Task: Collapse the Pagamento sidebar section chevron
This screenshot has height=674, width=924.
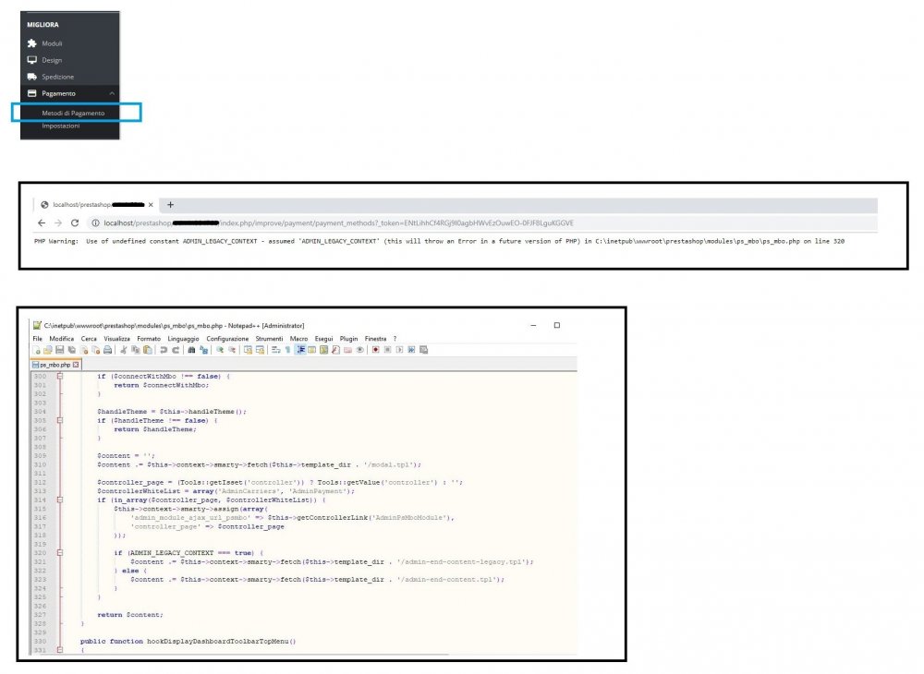Action: pos(112,93)
